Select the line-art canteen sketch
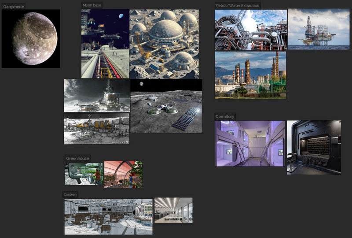 108,216
